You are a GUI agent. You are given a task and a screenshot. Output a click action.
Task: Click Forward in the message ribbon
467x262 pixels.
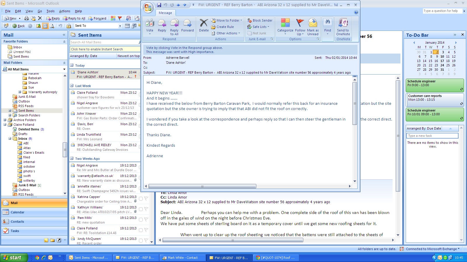pyautogui.click(x=187, y=26)
